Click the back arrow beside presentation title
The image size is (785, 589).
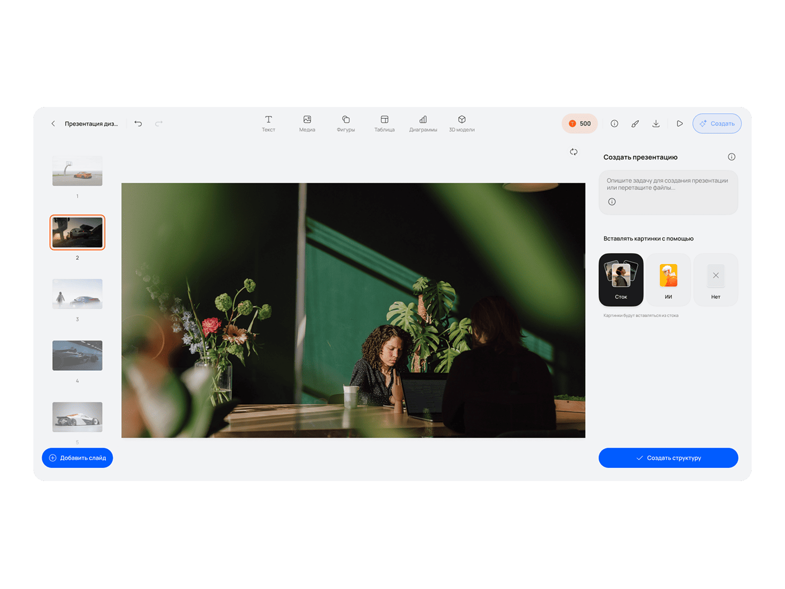[x=53, y=124]
